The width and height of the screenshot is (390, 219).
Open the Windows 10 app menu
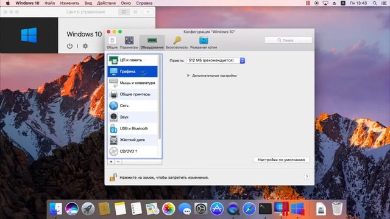point(27,3)
